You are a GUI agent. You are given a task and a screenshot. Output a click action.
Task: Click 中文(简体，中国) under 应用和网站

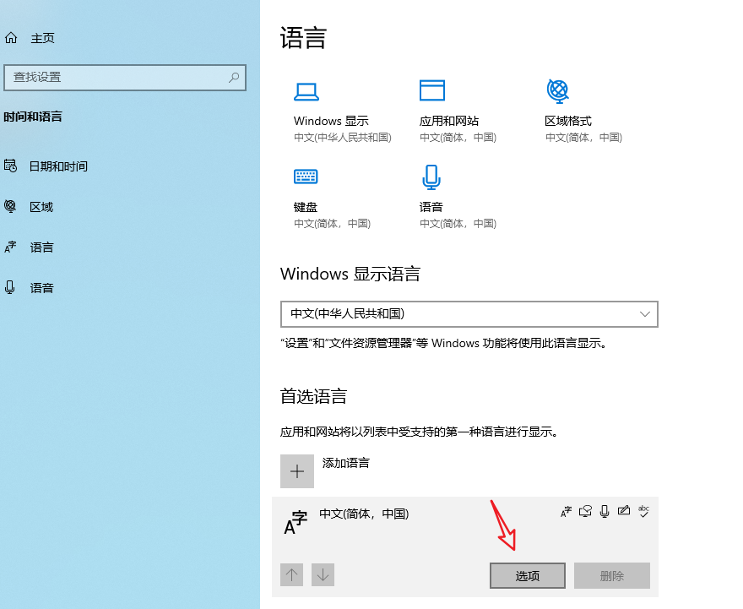[x=458, y=138]
